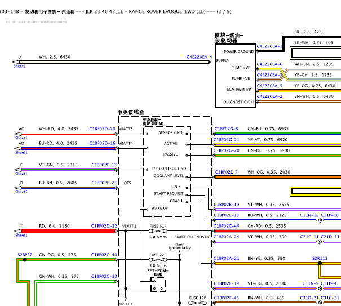Click connector link C1BP02C-46
This screenshot has width=341, height=306.
point(226,226)
